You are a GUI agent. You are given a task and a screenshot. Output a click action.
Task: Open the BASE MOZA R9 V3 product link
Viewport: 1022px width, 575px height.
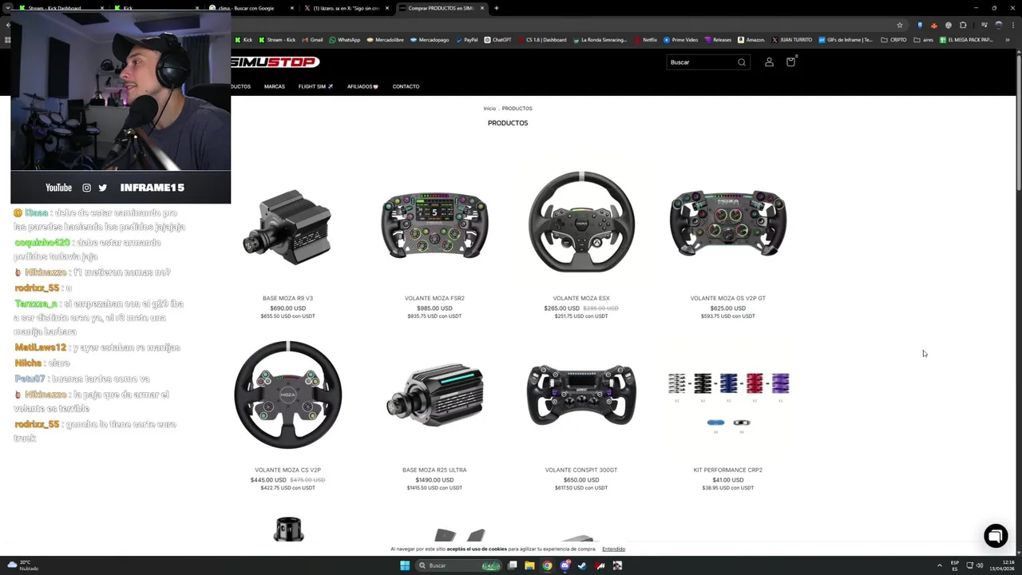click(x=287, y=299)
